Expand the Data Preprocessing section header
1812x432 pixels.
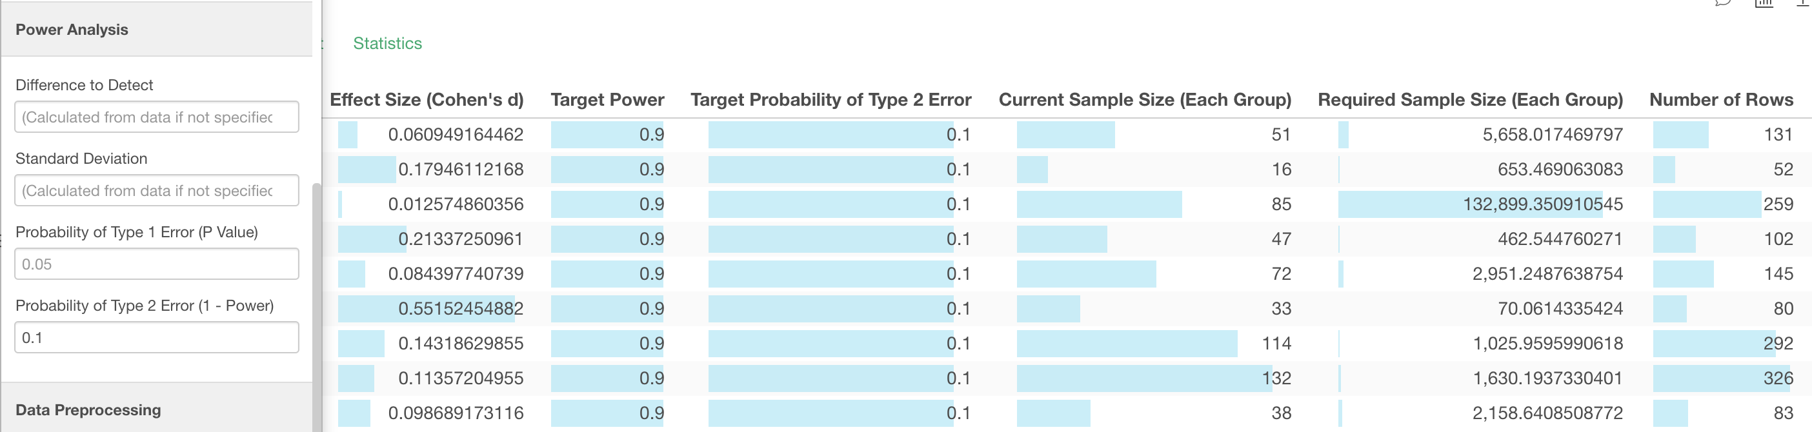[x=156, y=409]
